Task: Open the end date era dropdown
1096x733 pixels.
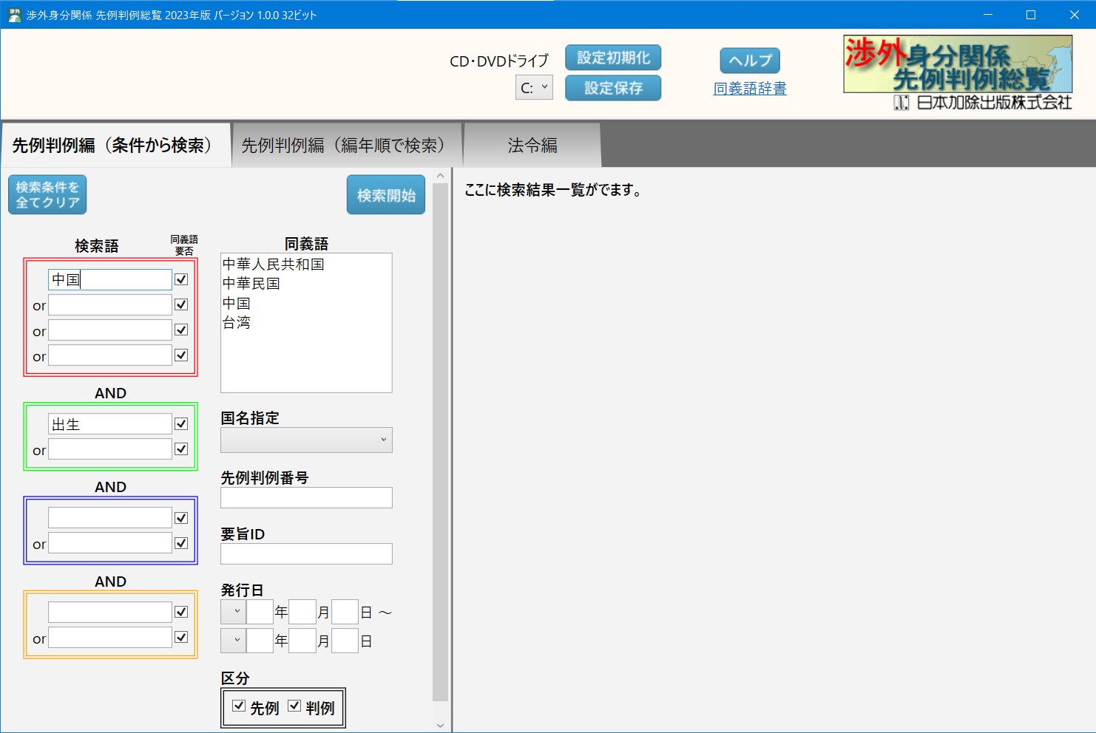Action: [233, 641]
